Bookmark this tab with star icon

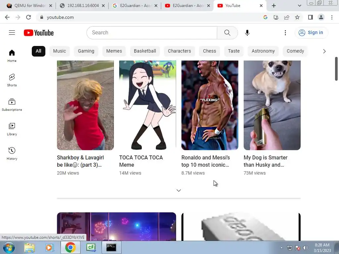pyautogui.click(x=297, y=17)
